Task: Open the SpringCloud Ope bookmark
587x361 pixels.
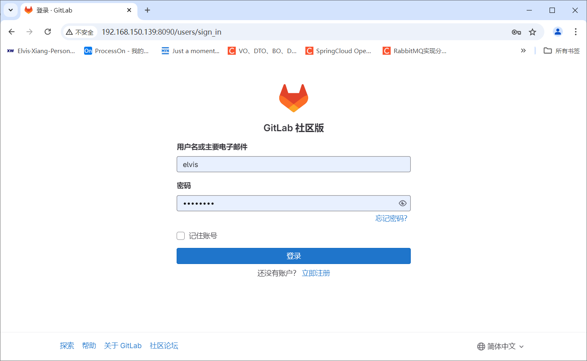Action: [338, 51]
